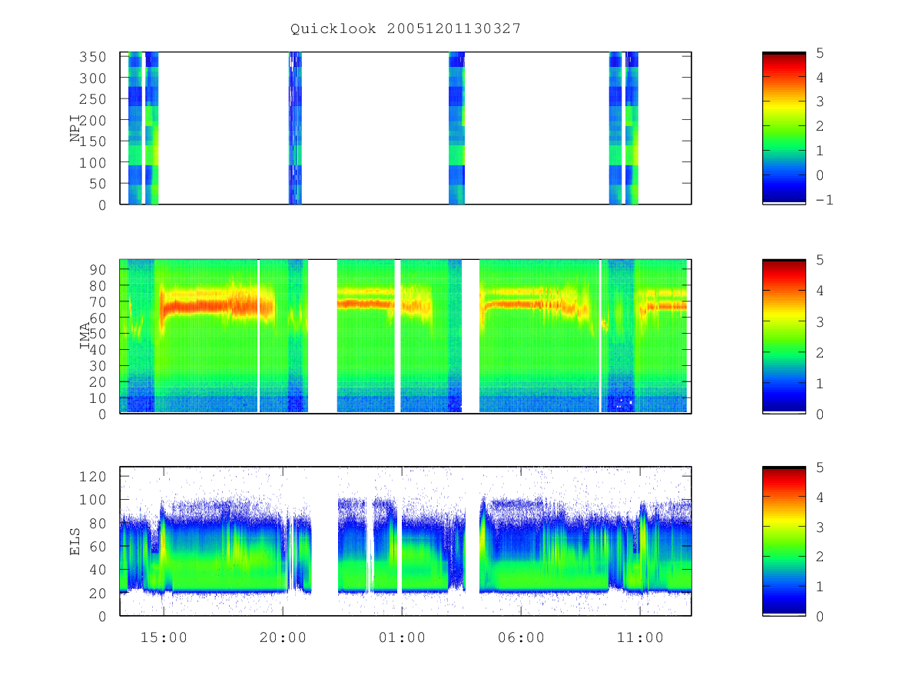The width and height of the screenshot is (922, 692).
Task: Click the 06:00 time tick label
Action: (x=521, y=637)
